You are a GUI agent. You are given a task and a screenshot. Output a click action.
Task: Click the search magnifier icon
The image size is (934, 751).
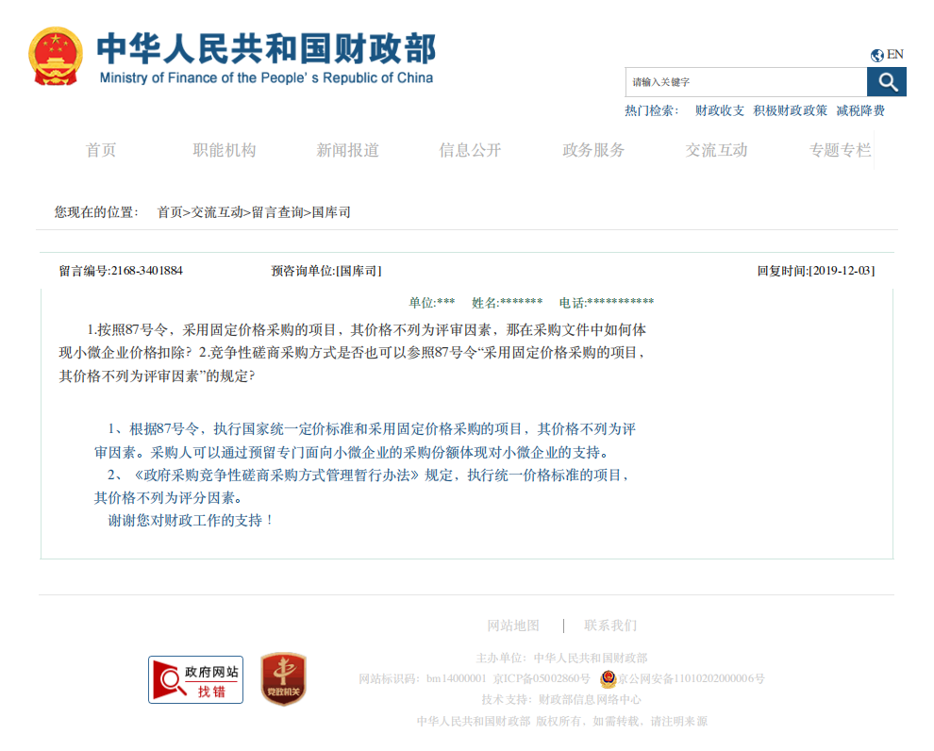pyautogui.click(x=887, y=82)
